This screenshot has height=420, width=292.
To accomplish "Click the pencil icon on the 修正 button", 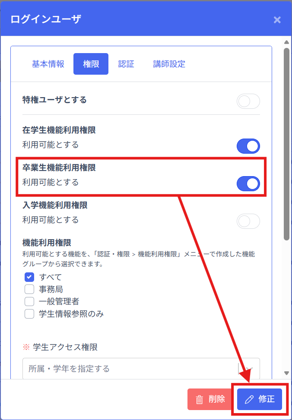I will (249, 400).
